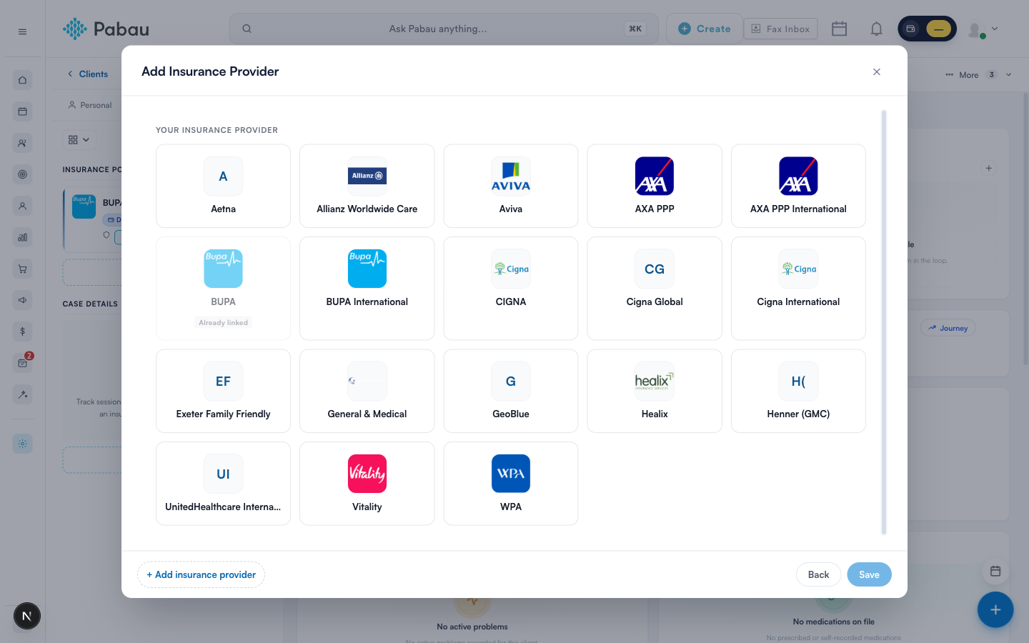
Task: Open Finance via the dollar sidebar icon
Action: 22,332
